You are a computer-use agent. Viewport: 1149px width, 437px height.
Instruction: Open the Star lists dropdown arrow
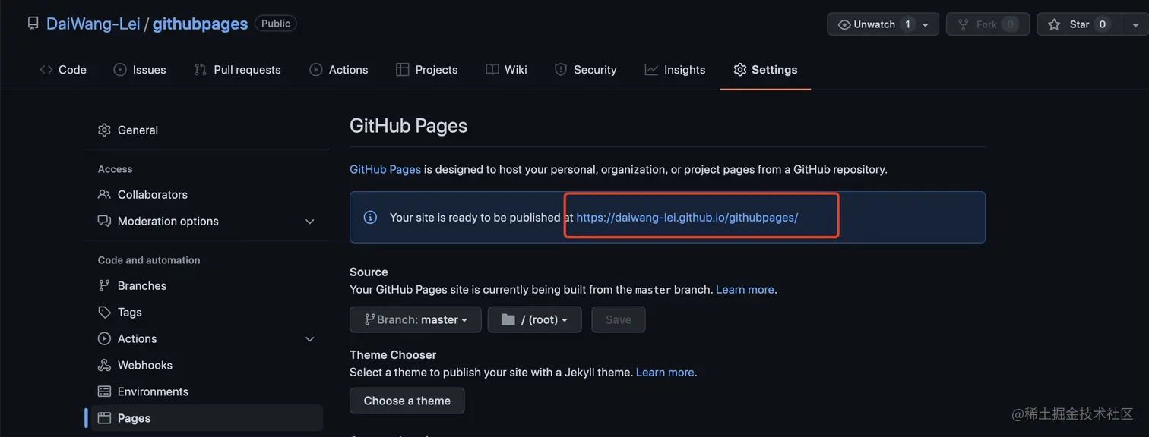click(1135, 24)
